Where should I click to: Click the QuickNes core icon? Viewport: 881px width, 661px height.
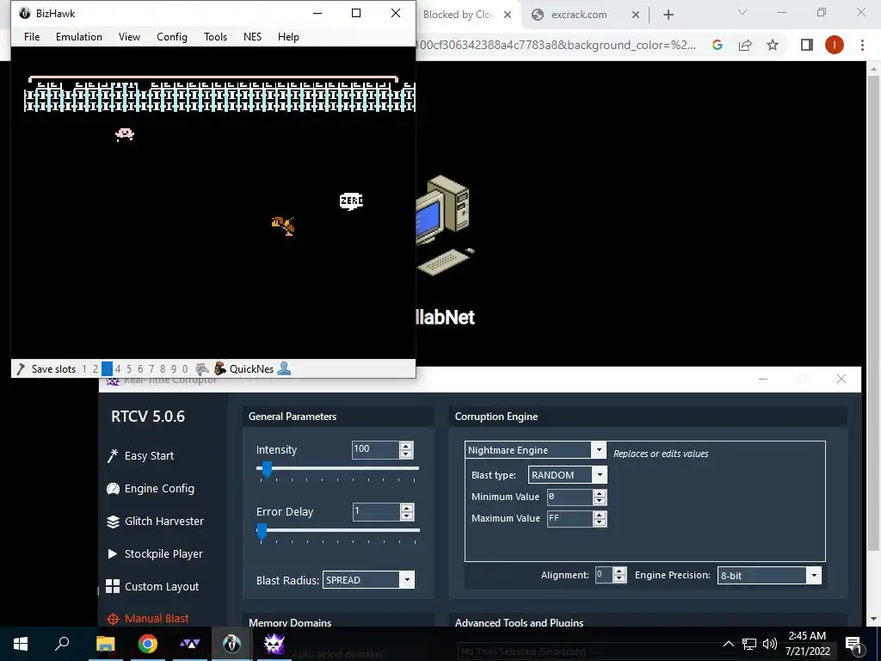click(x=219, y=368)
